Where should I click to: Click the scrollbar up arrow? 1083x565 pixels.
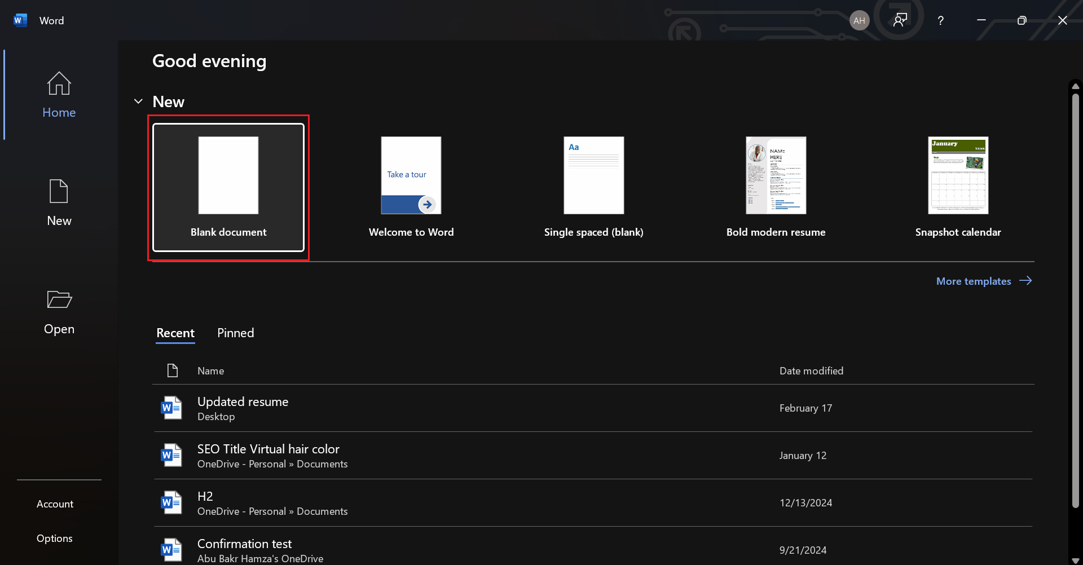1076,86
